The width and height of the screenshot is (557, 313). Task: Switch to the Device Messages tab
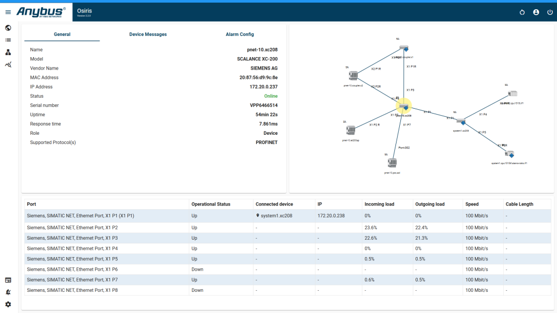tap(148, 34)
